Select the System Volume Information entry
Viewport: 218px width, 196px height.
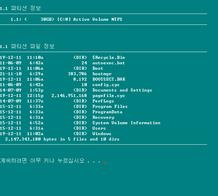pyautogui.click(x=126, y=123)
